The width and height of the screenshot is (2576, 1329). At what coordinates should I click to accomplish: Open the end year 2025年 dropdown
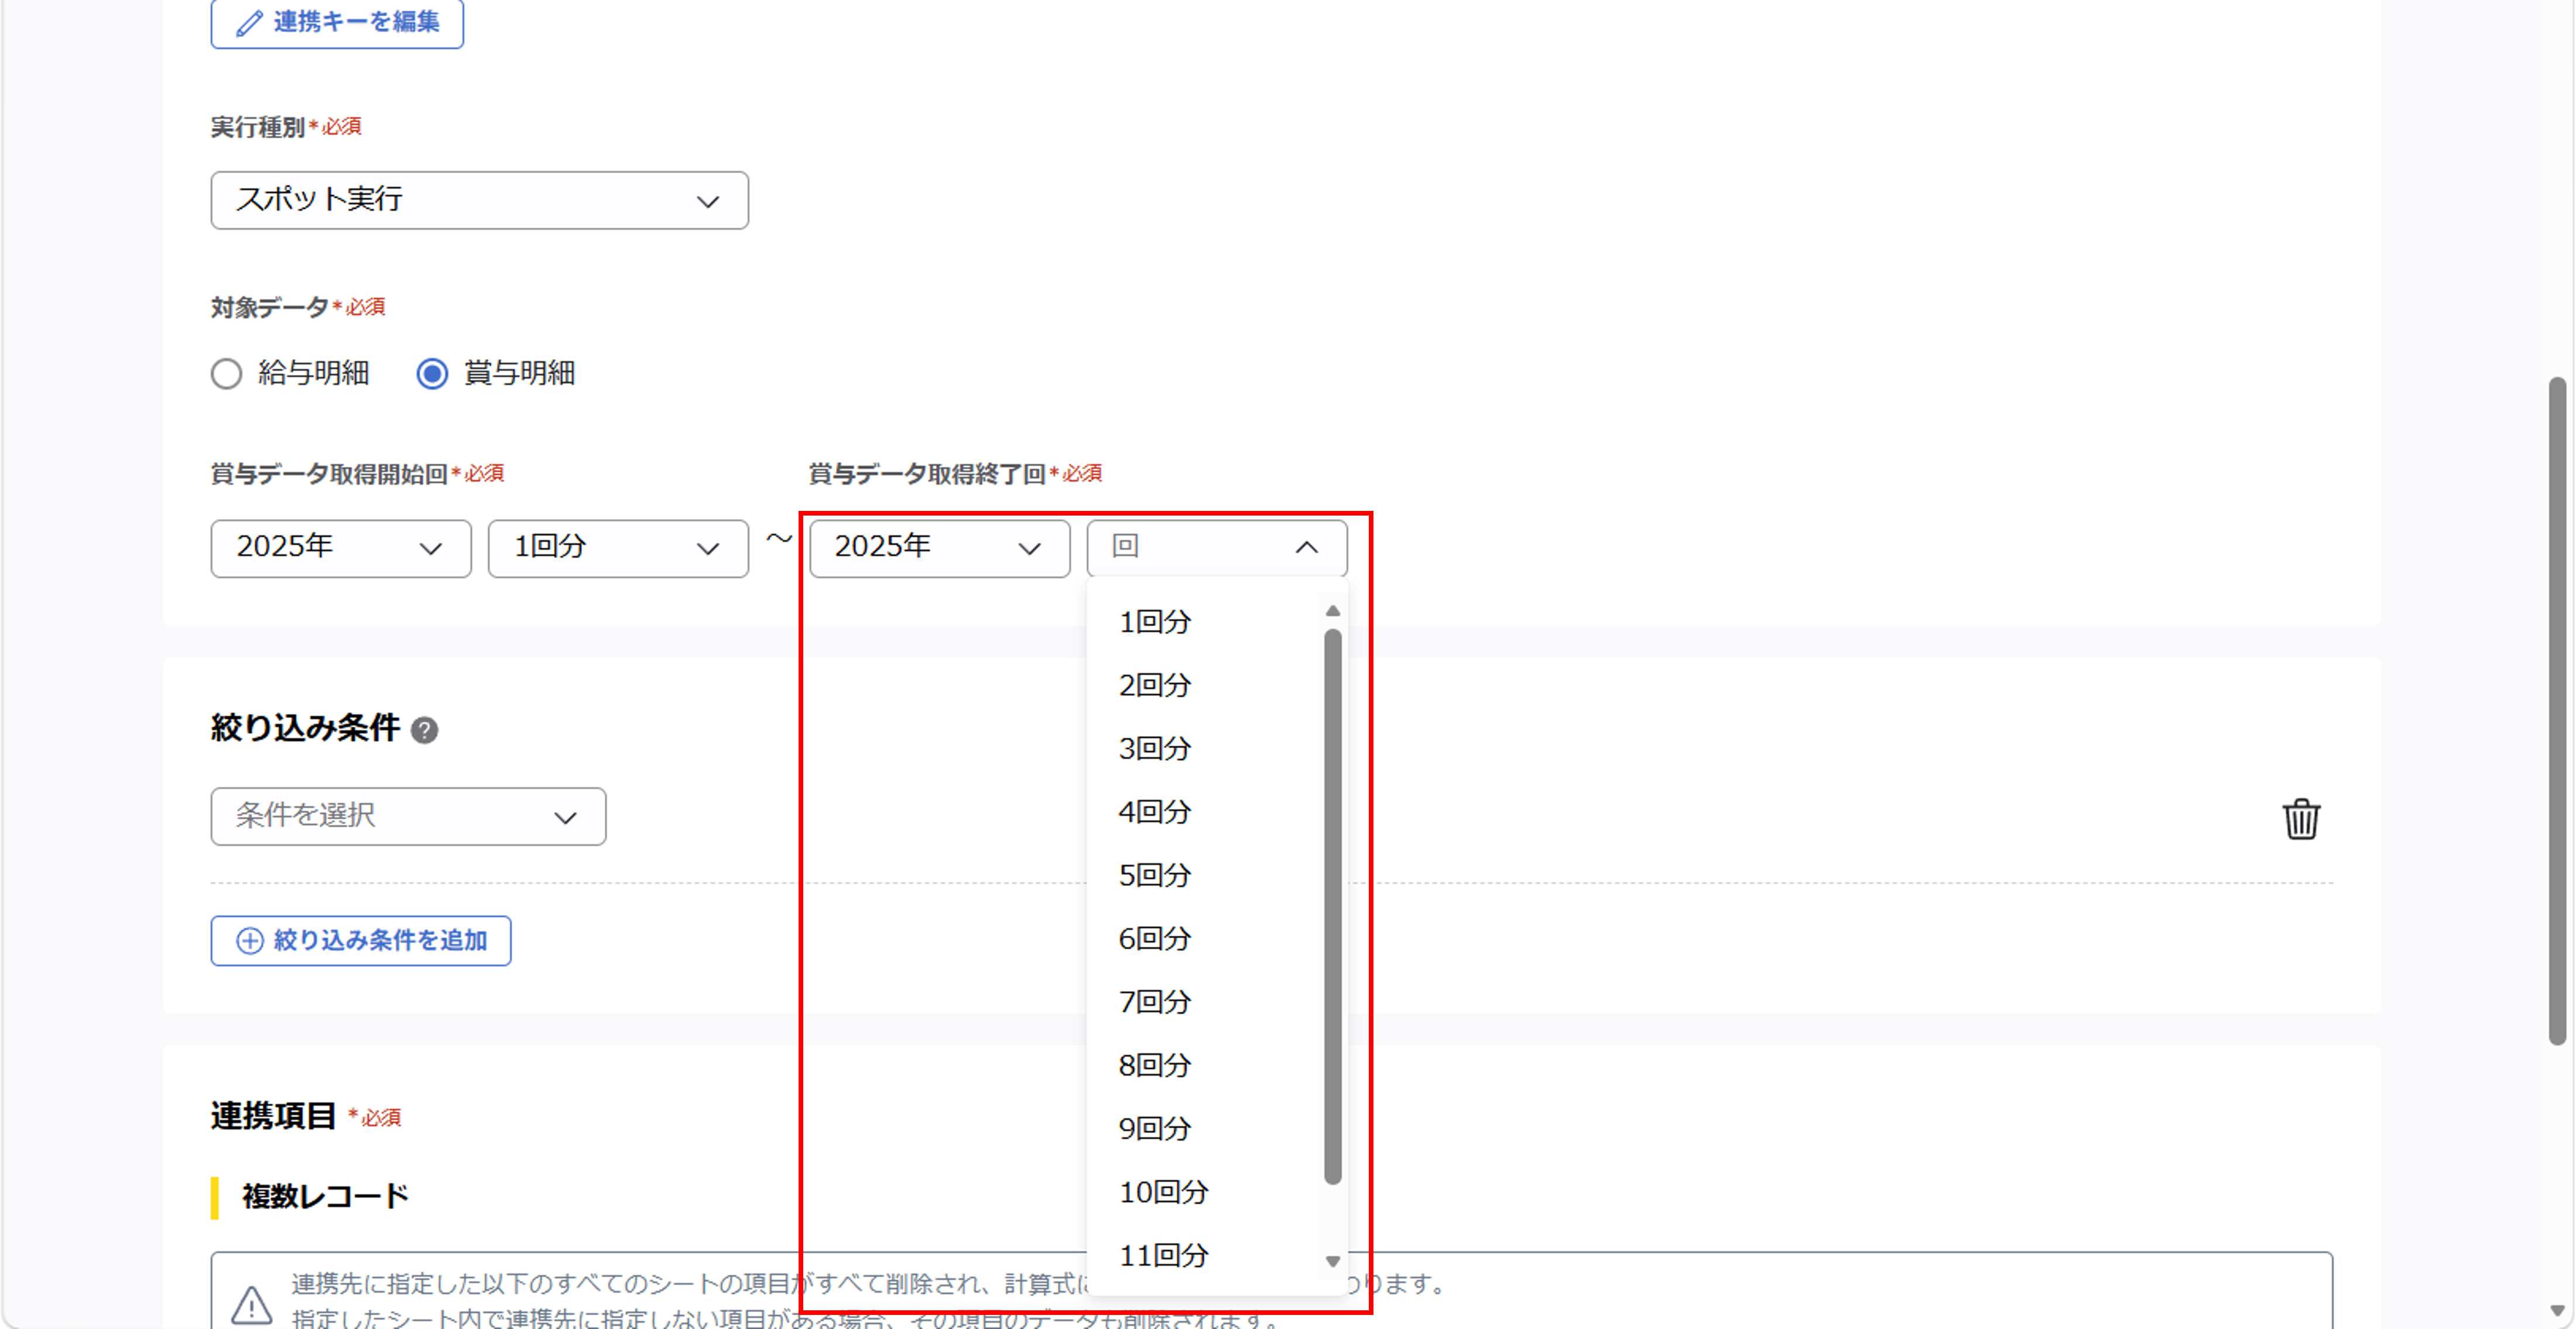pos(939,548)
